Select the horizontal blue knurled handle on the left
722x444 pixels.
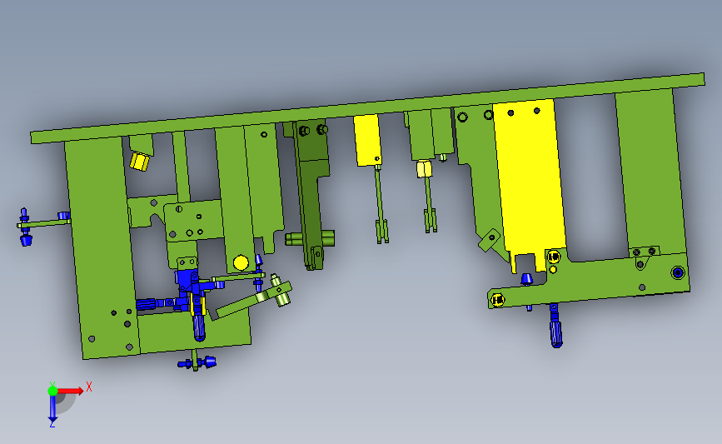tap(147, 304)
